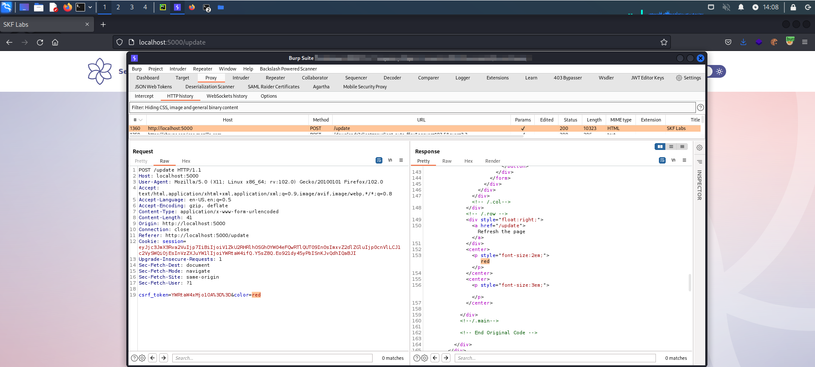This screenshot has height=367, width=815.
Task: Open the Response panel hamburger options menu
Action: click(x=684, y=160)
